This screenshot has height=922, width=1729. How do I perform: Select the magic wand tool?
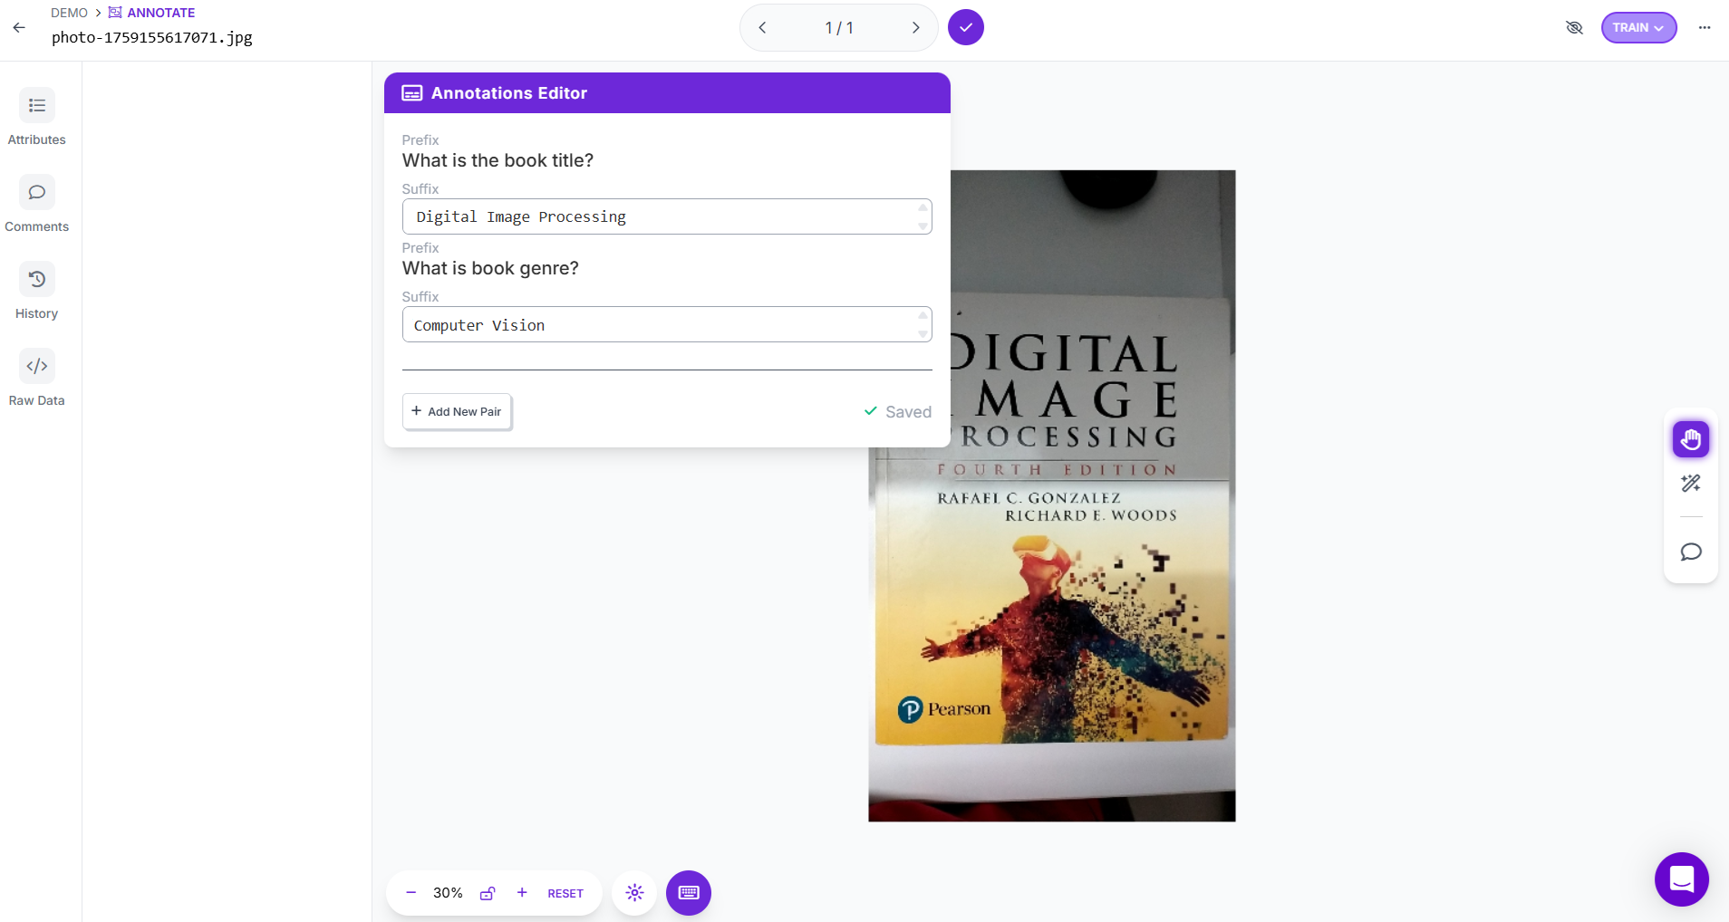[1691, 483]
